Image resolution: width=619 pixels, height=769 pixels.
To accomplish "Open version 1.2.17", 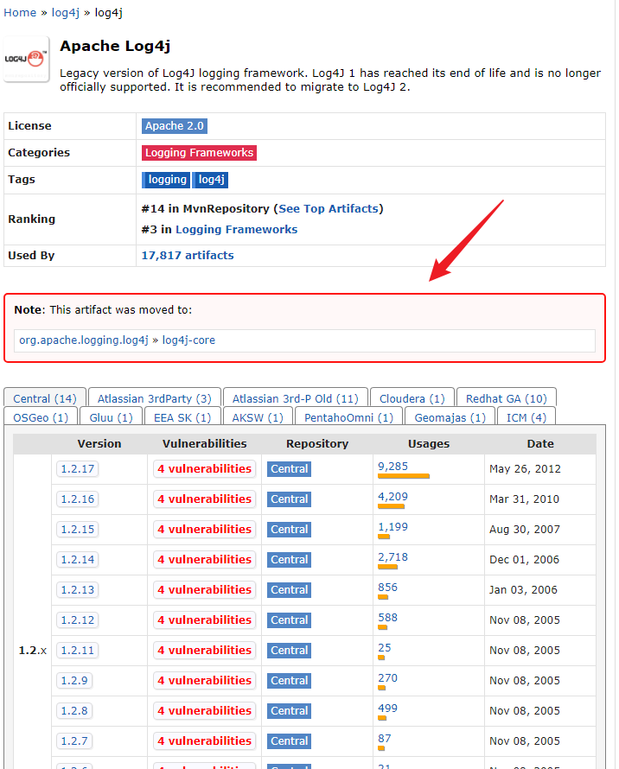I will pos(78,469).
